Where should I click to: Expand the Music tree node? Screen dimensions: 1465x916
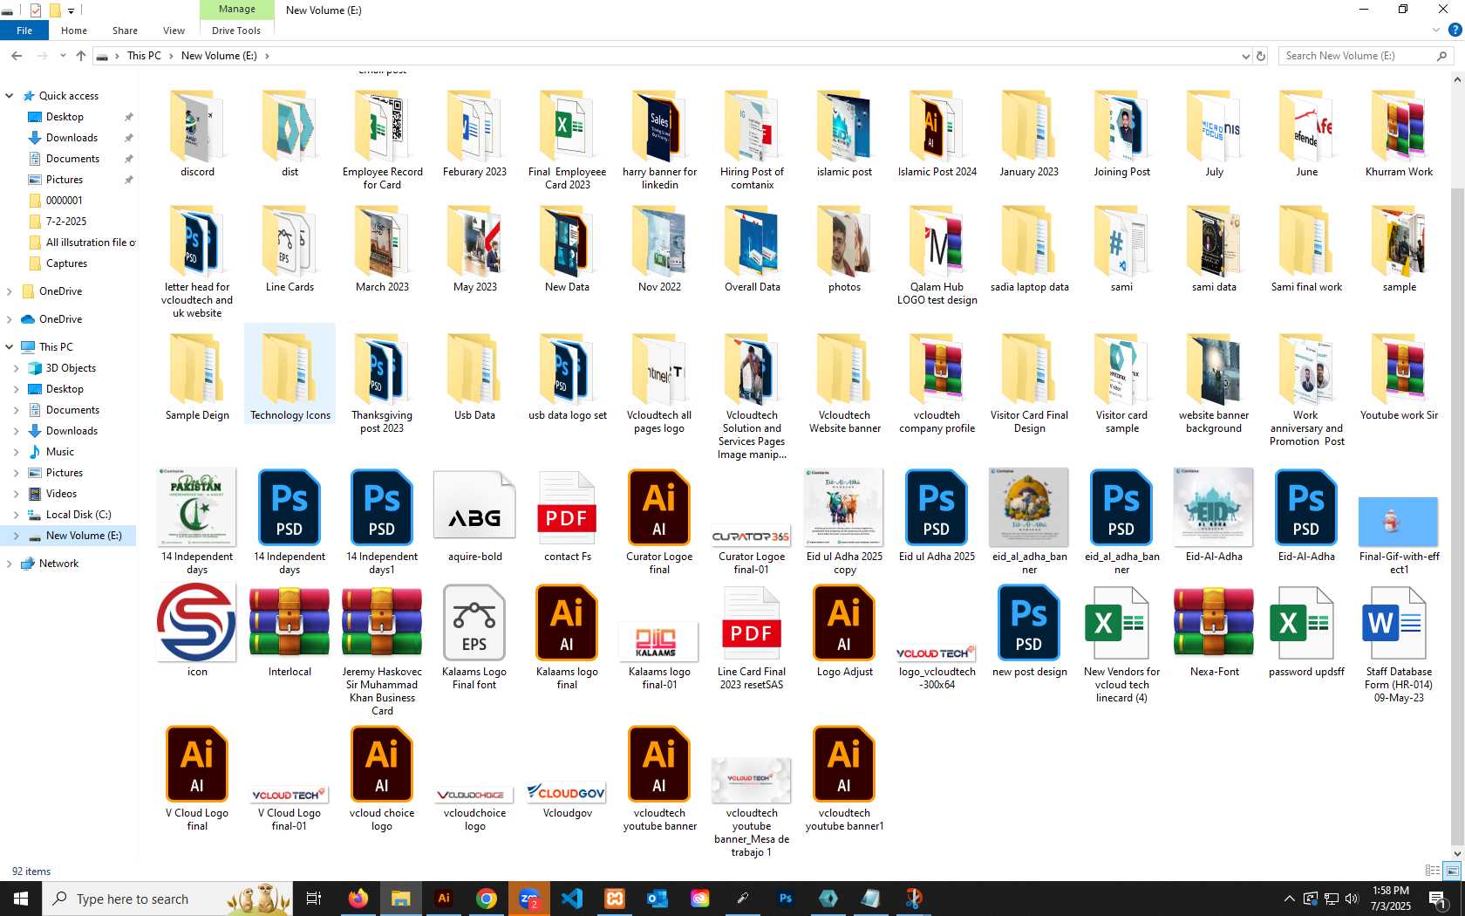[16, 452]
